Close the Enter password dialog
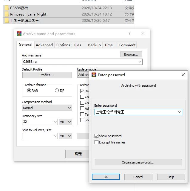The width and height of the screenshot is (190, 191). click(x=183, y=75)
